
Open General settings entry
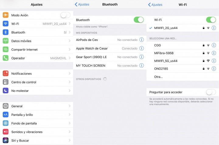pyautogui.click(x=36, y=106)
